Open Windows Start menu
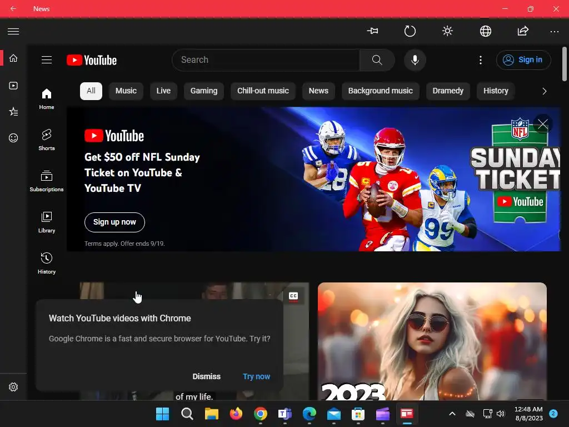Image resolution: width=569 pixels, height=427 pixels. coord(163,414)
